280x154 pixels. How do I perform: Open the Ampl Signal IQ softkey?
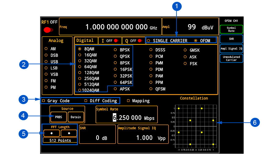pyautogui.click(x=231, y=49)
